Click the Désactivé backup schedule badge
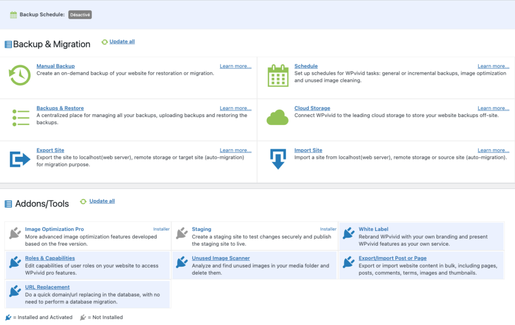The width and height of the screenshot is (515, 325). tap(80, 15)
